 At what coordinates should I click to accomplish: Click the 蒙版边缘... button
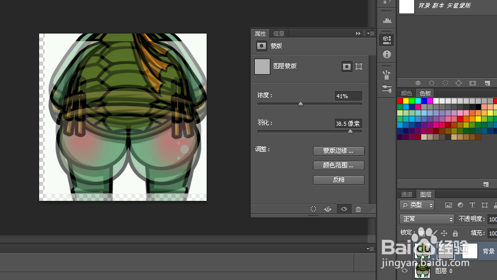pos(339,151)
